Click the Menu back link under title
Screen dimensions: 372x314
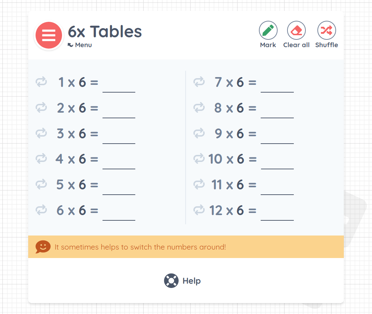coord(80,45)
